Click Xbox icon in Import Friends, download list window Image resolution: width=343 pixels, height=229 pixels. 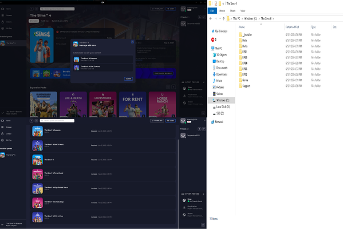184,200
